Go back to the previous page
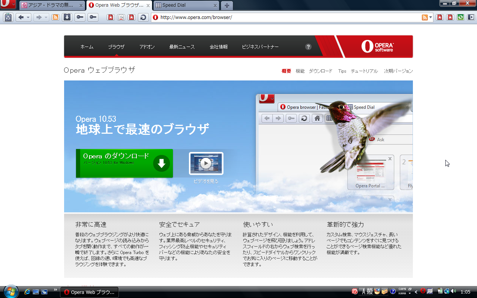477x298 pixels. pos(20,17)
